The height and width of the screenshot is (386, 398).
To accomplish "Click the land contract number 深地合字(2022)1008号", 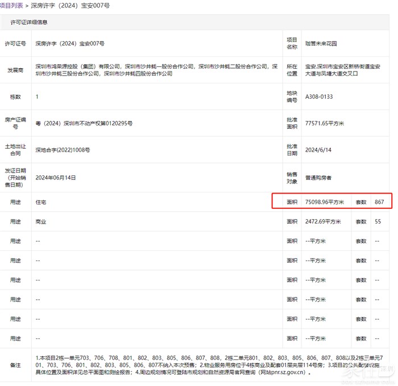I will tap(63, 150).
